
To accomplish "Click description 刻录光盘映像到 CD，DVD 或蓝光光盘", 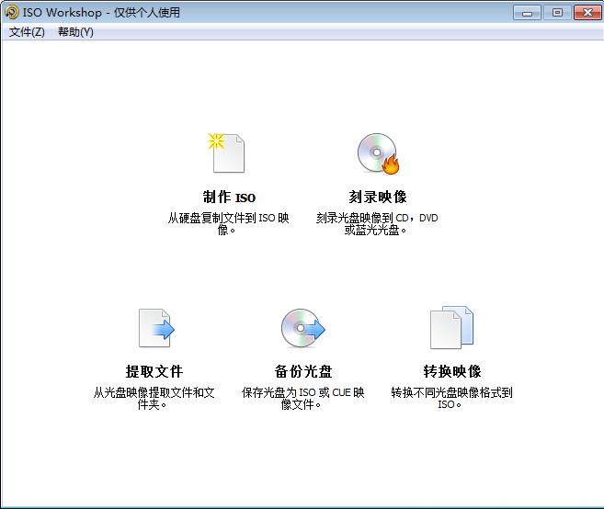I will pyautogui.click(x=377, y=223).
